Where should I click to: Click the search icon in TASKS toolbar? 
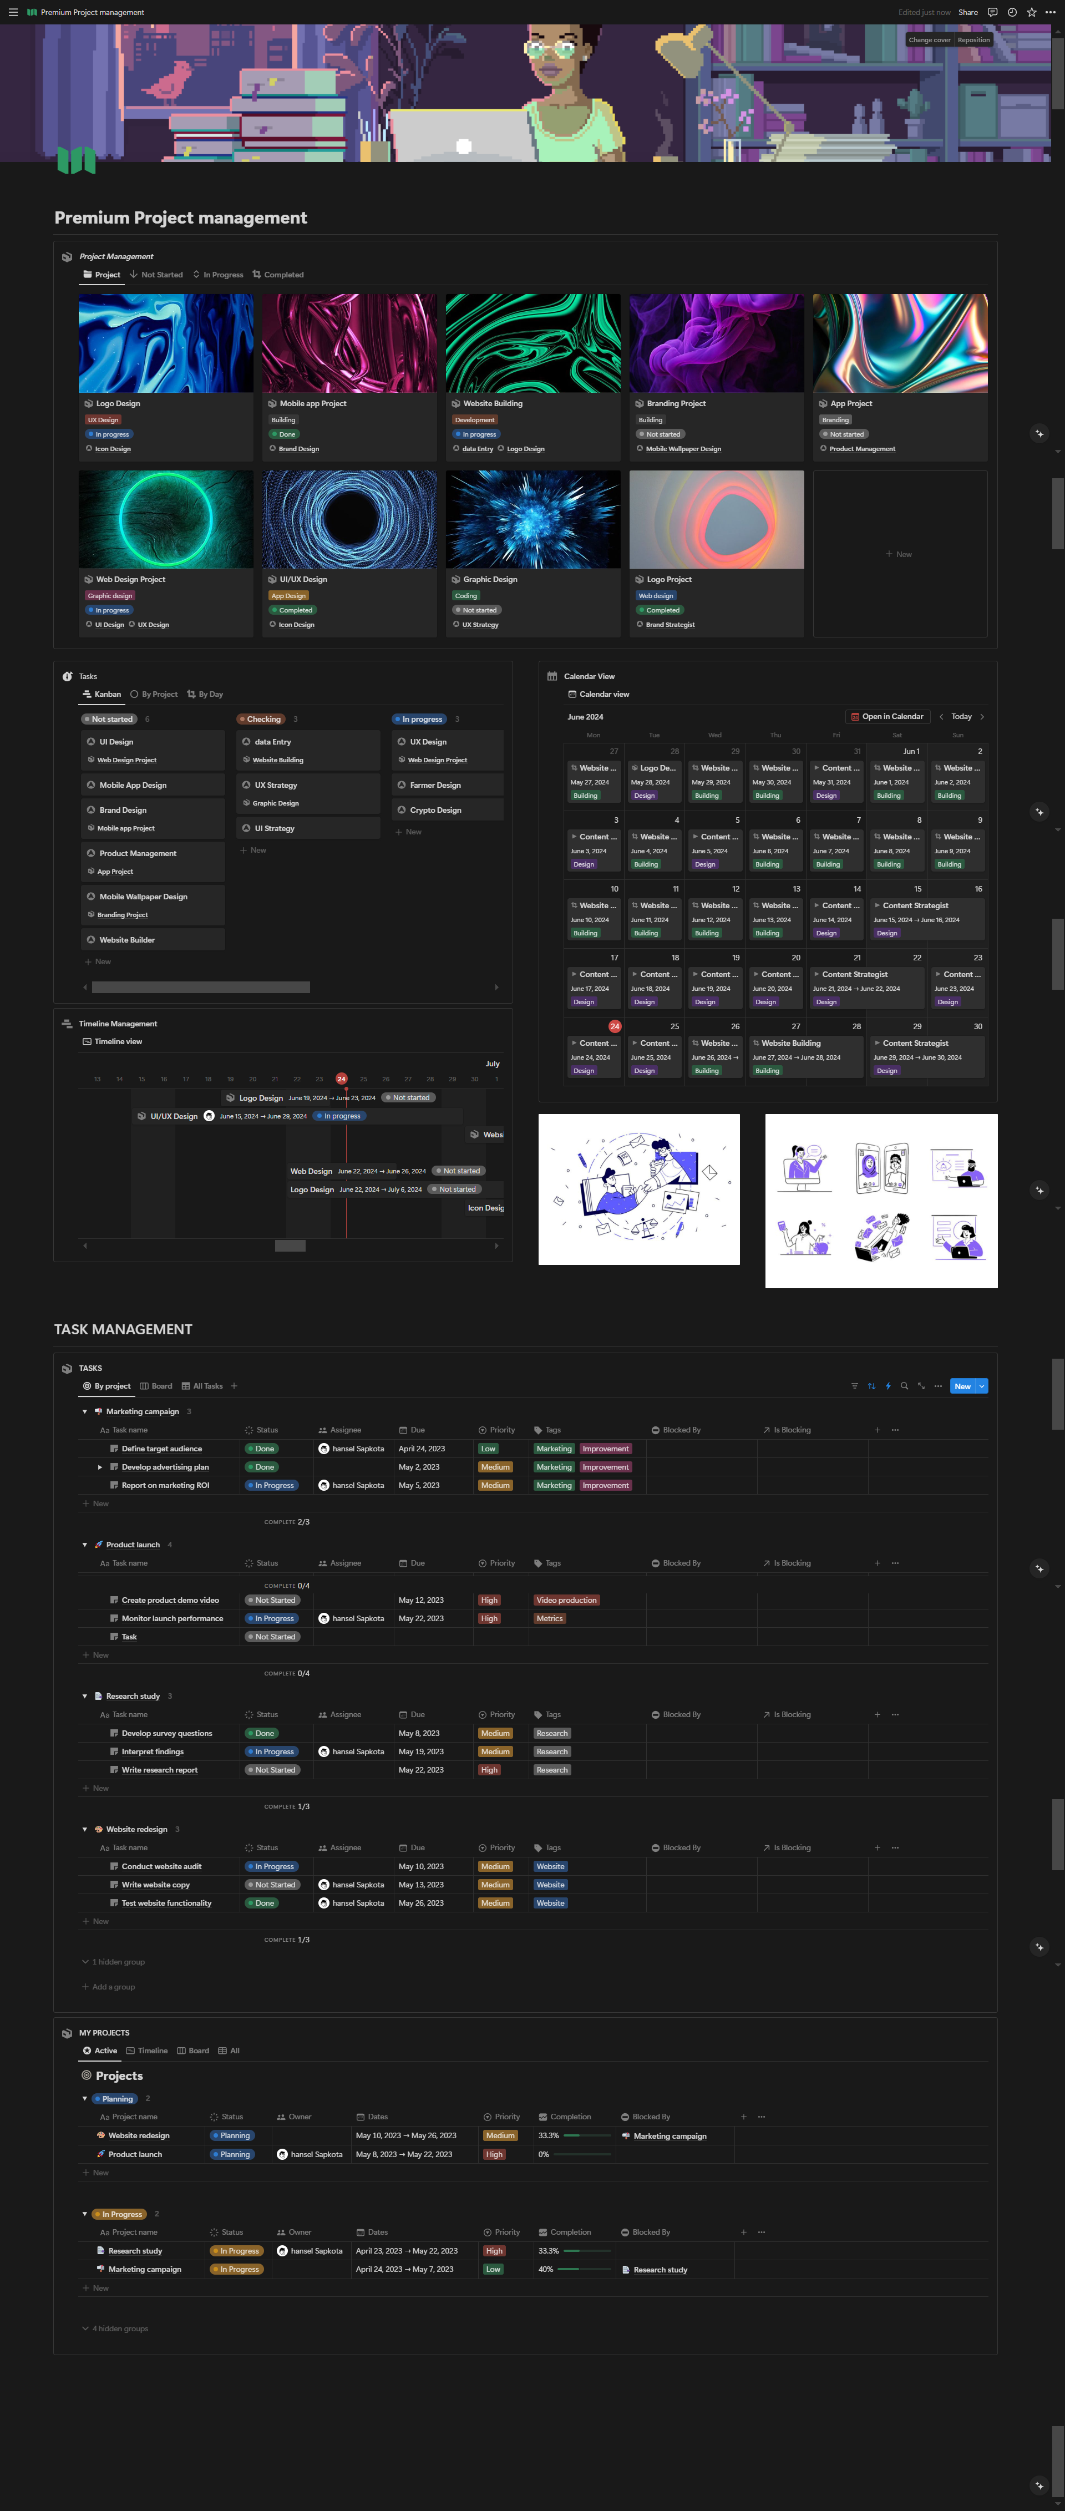point(904,1386)
